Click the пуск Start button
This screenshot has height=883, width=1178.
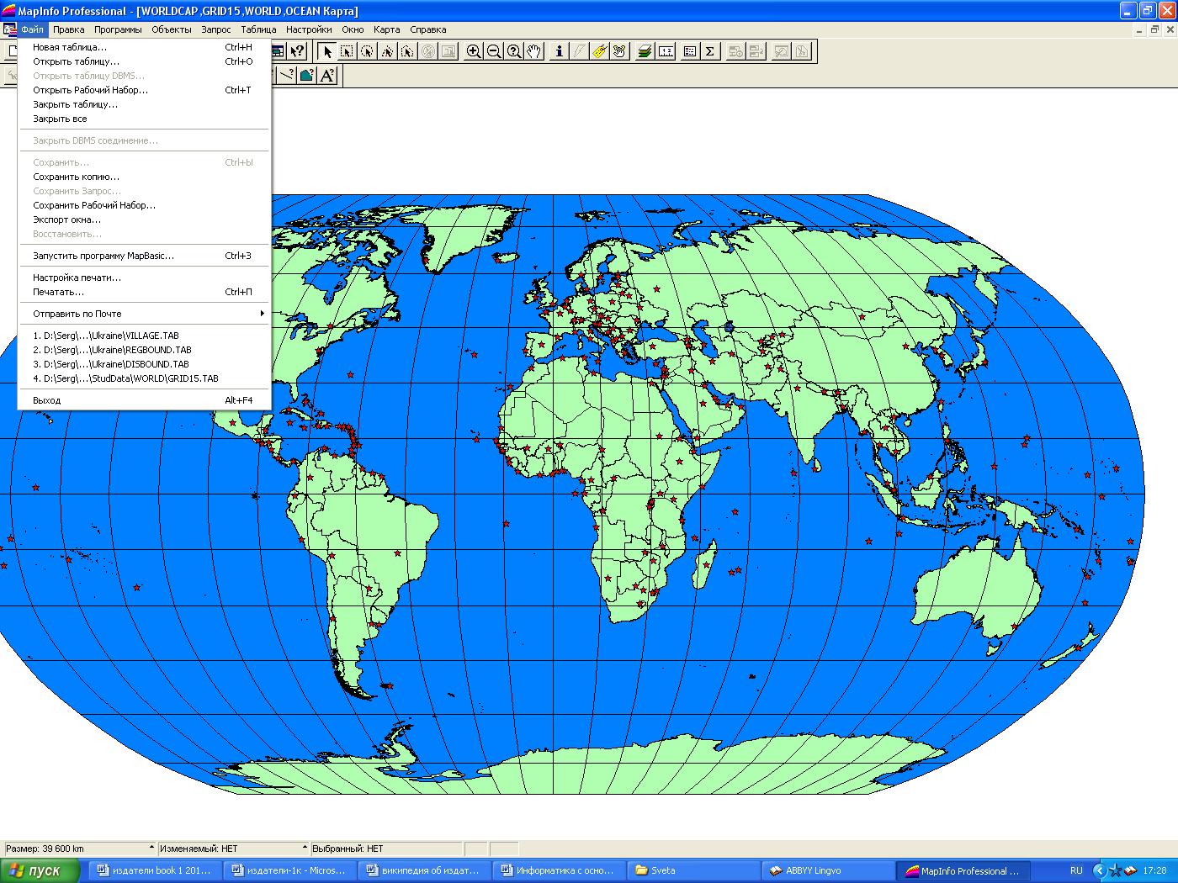[x=40, y=871]
